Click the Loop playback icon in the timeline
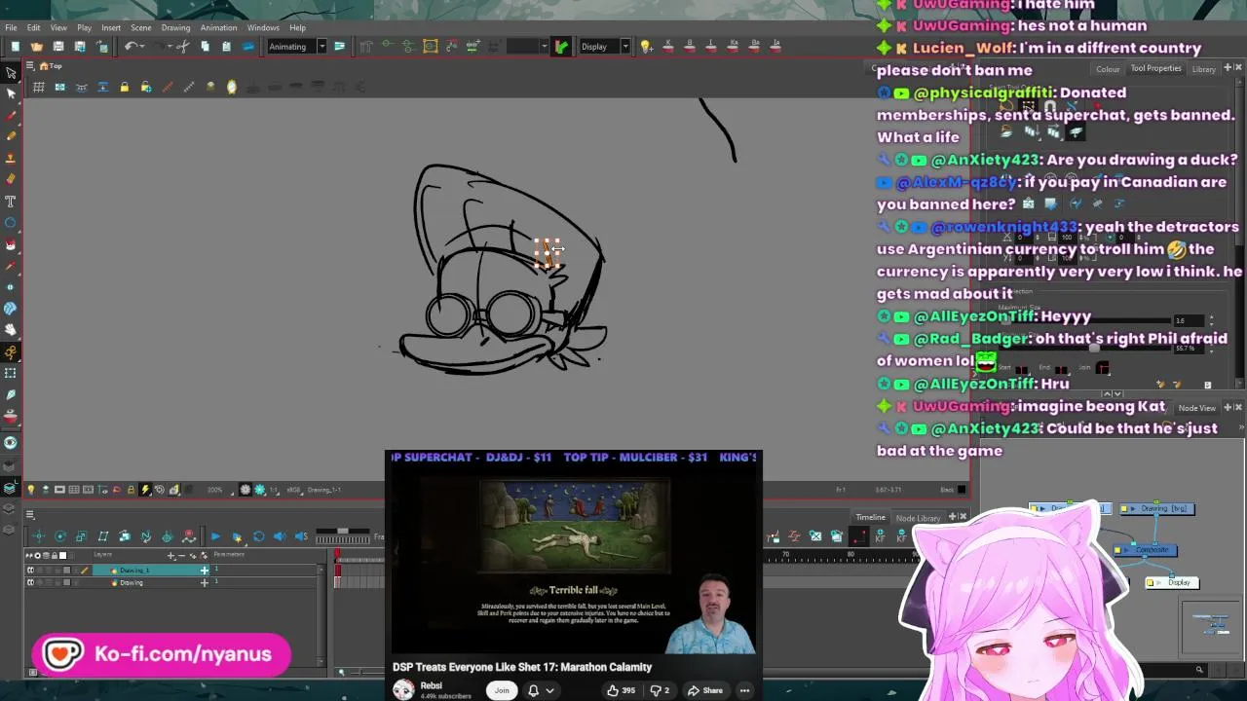1247x701 pixels. point(258,536)
